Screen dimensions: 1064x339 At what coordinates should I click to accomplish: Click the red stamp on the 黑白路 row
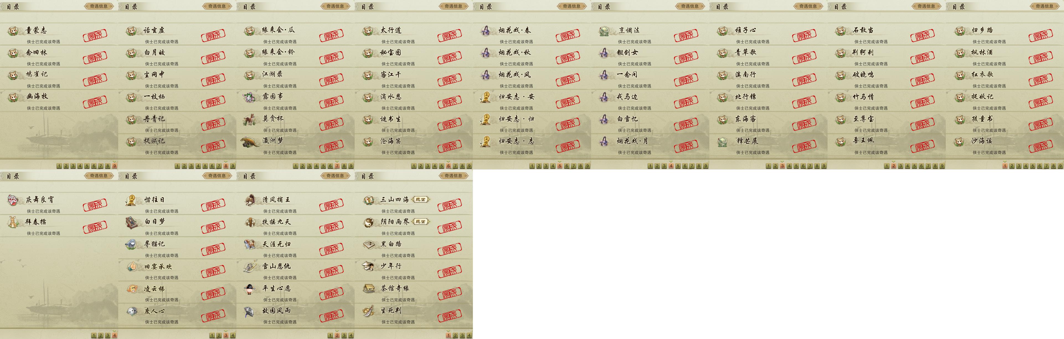(449, 249)
